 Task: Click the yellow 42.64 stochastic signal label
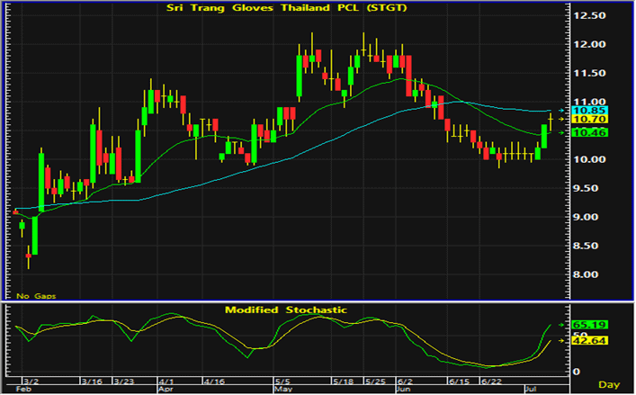click(589, 341)
